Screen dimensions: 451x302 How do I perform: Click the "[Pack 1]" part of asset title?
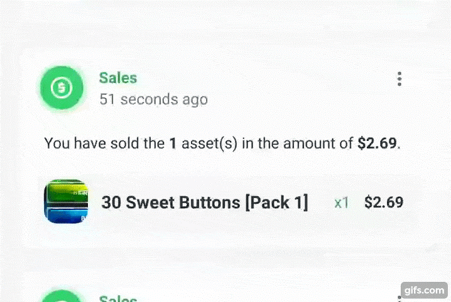276,203
